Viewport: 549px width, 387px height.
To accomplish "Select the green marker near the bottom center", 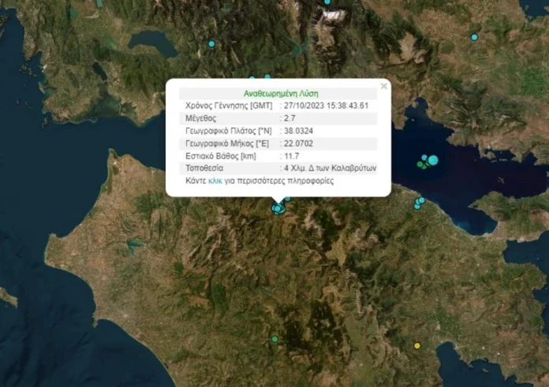I will click(274, 339).
